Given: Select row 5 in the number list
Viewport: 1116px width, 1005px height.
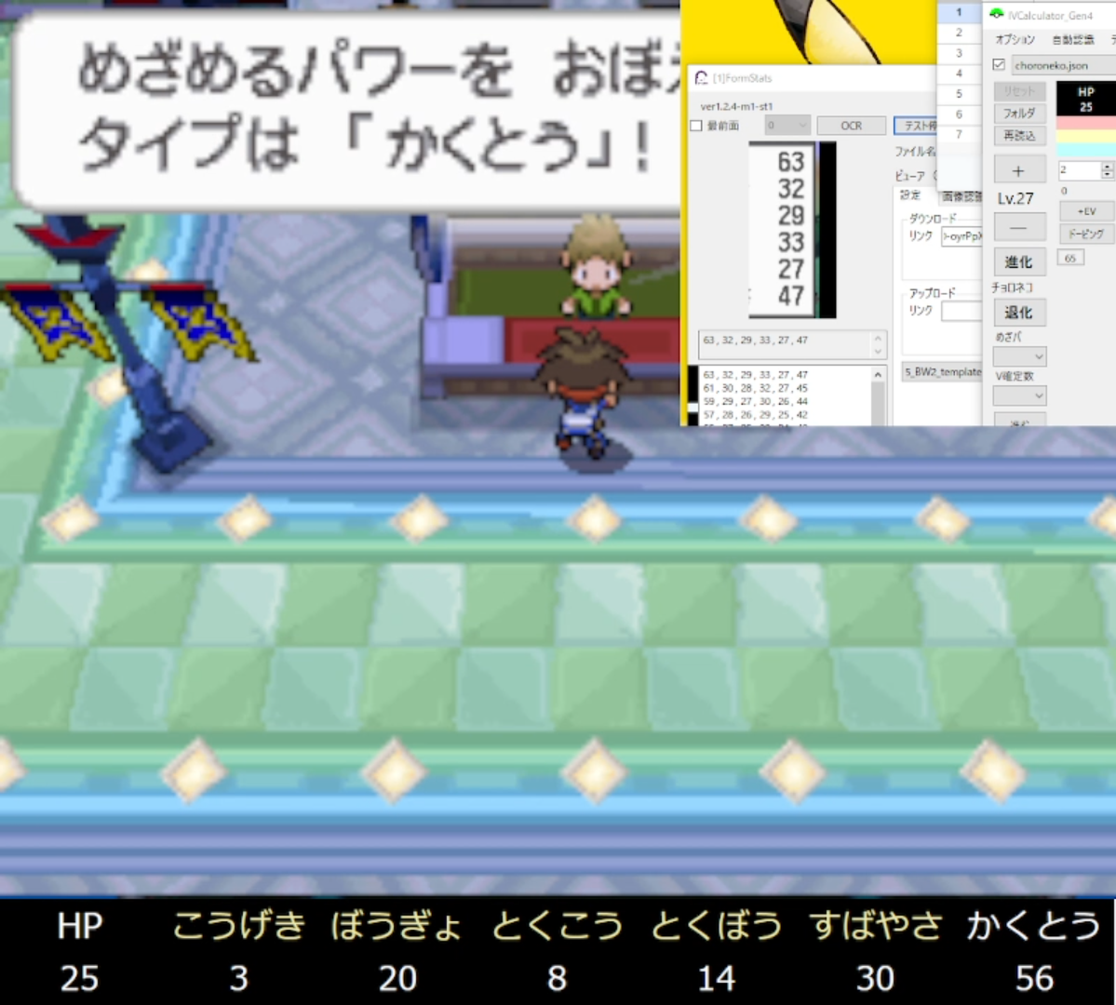Looking at the screenshot, I should pyautogui.click(x=959, y=93).
